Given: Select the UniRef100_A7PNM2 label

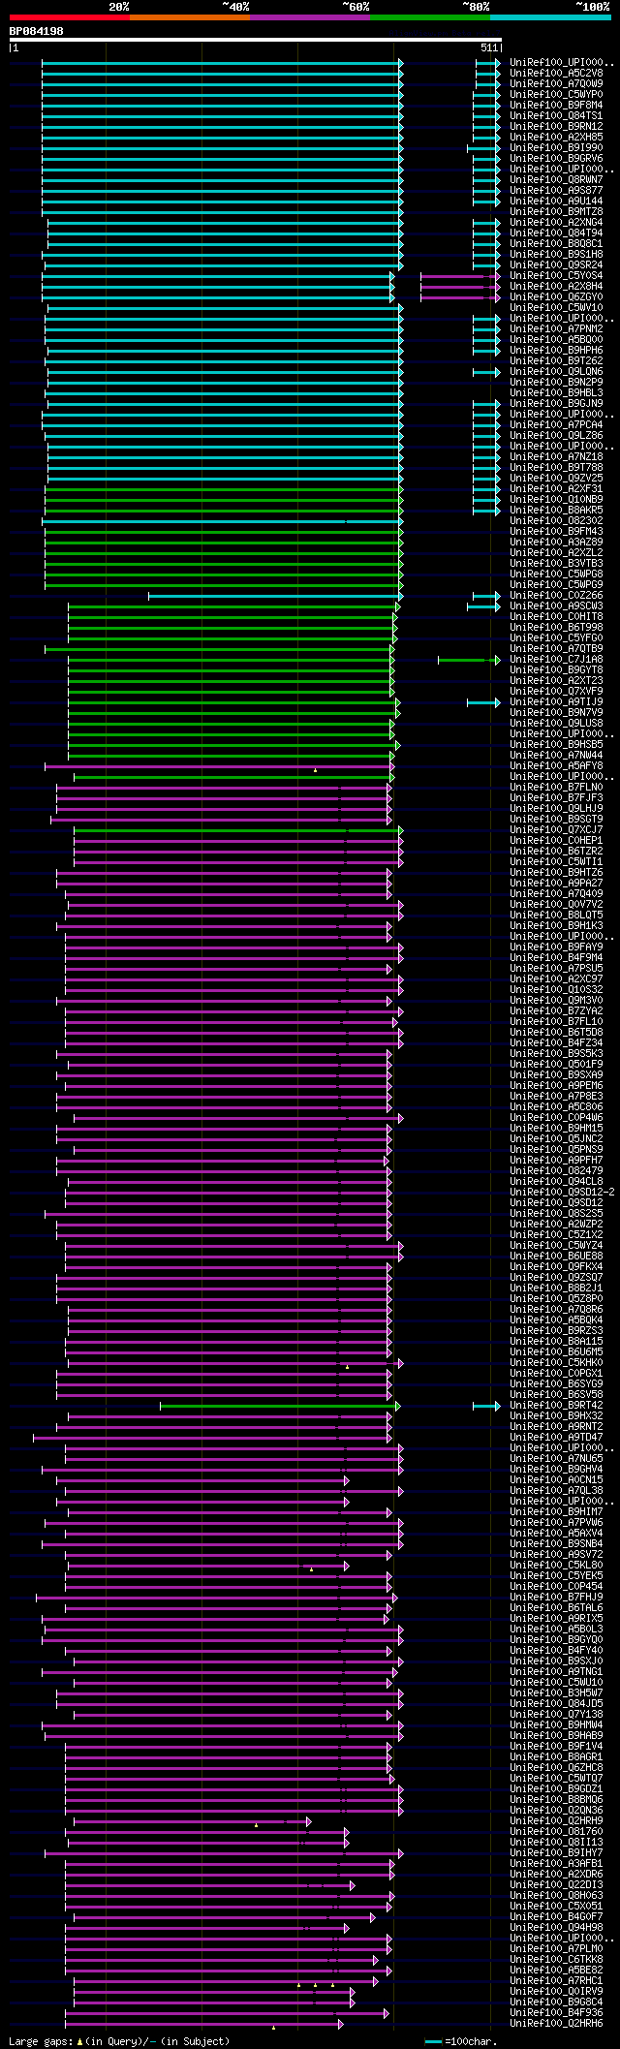Looking at the screenshot, I should click(x=556, y=328).
